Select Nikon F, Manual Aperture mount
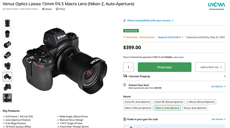The image size is (230, 128). pyautogui.click(x=138, y=108)
